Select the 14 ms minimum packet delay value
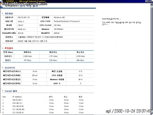153x115 pixels. tap(35, 71)
